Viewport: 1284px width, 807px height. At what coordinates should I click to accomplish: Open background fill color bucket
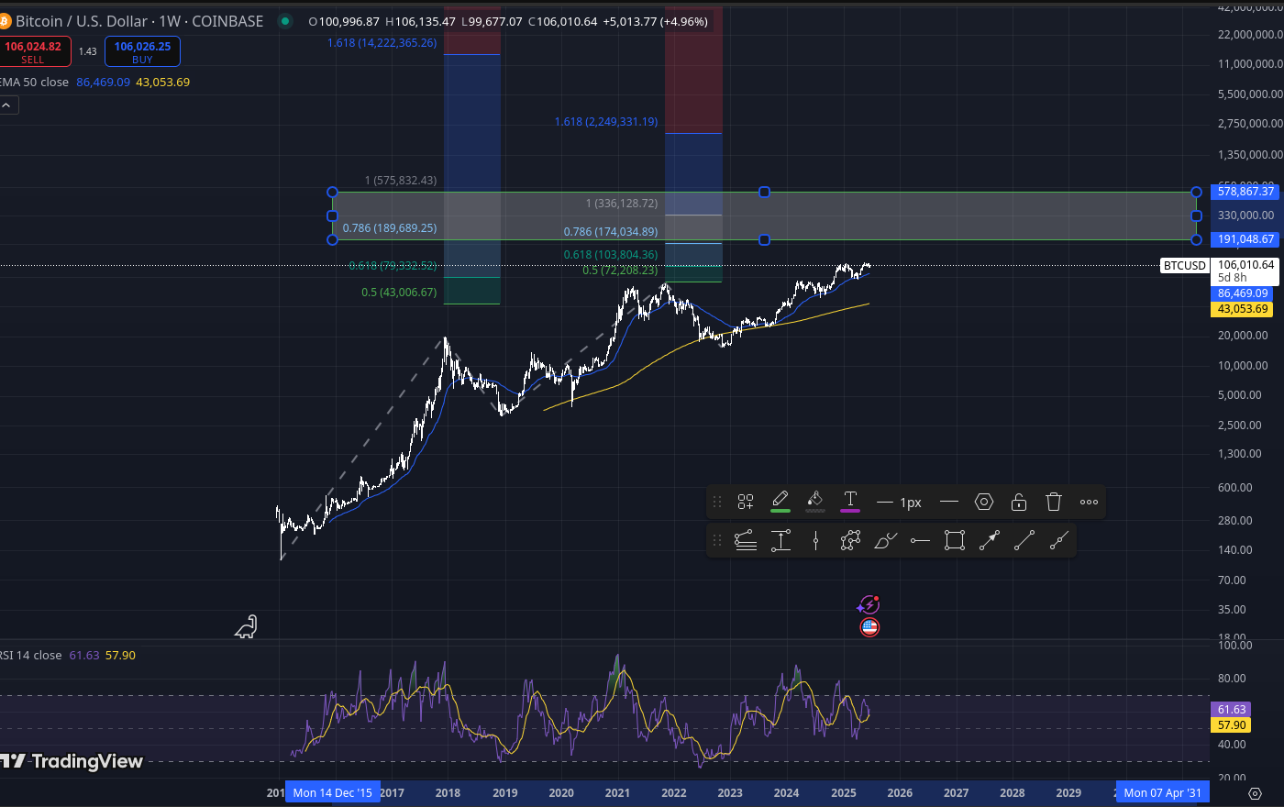815,501
